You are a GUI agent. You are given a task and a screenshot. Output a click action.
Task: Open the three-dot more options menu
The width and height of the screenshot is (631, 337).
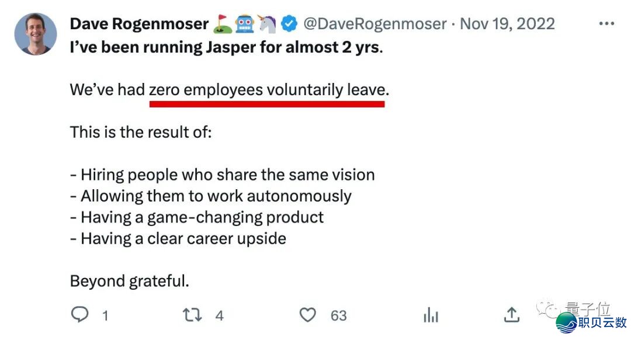click(607, 24)
